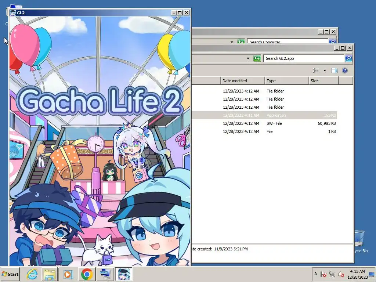Click the Show desktop button
Viewport: 376px width, 282px height.
click(372, 274)
